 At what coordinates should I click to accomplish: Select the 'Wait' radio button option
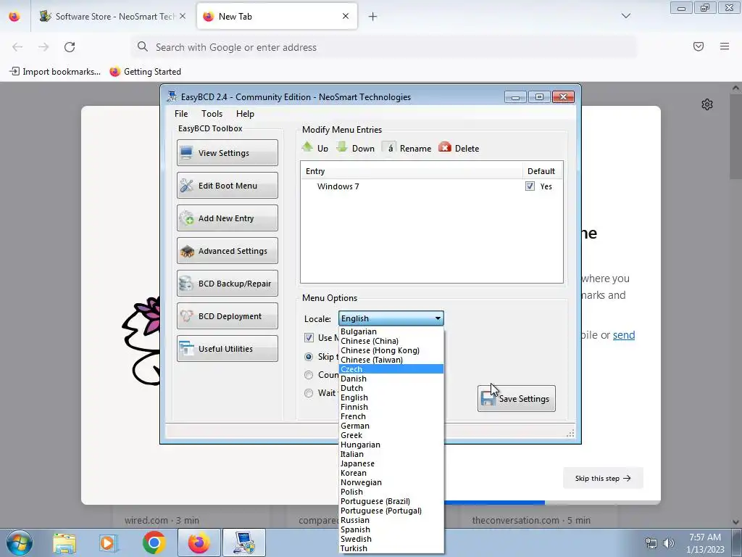click(x=309, y=393)
